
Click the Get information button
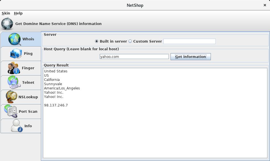tap(191, 57)
